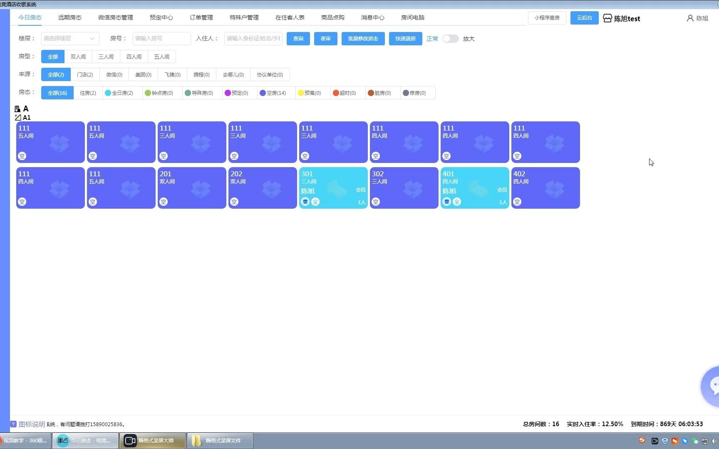The image size is (719, 449).
Task: Toggle the 正常/放大 display switch
Action: (x=450, y=39)
